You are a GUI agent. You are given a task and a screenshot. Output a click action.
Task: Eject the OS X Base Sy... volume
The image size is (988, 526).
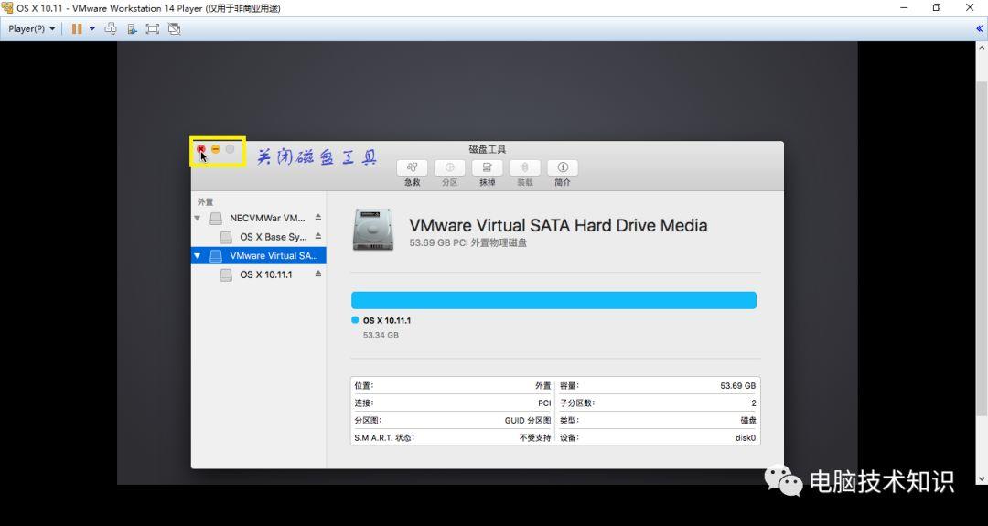coord(318,236)
